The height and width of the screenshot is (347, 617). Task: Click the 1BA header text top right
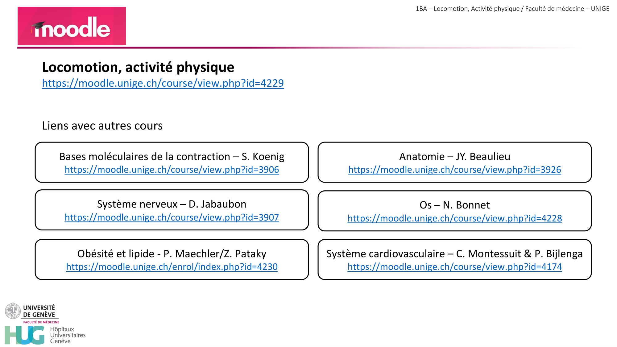[x=513, y=9]
